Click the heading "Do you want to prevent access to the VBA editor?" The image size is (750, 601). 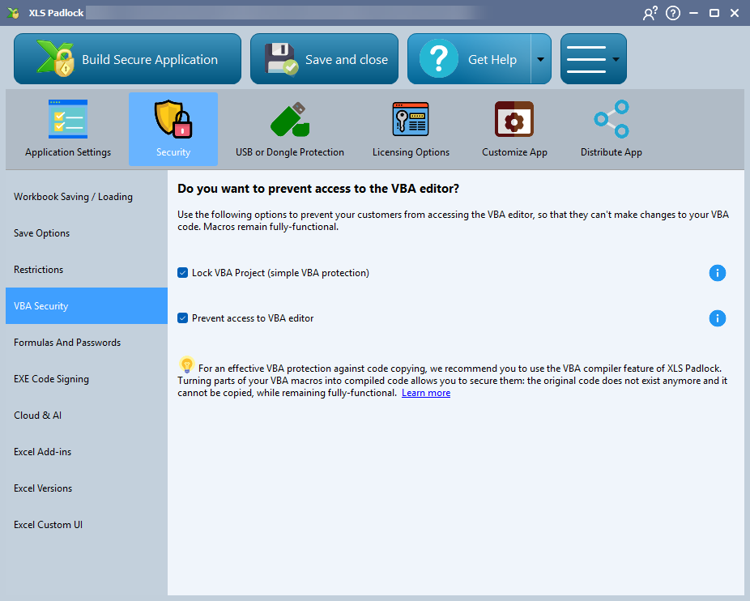pyautogui.click(x=318, y=189)
